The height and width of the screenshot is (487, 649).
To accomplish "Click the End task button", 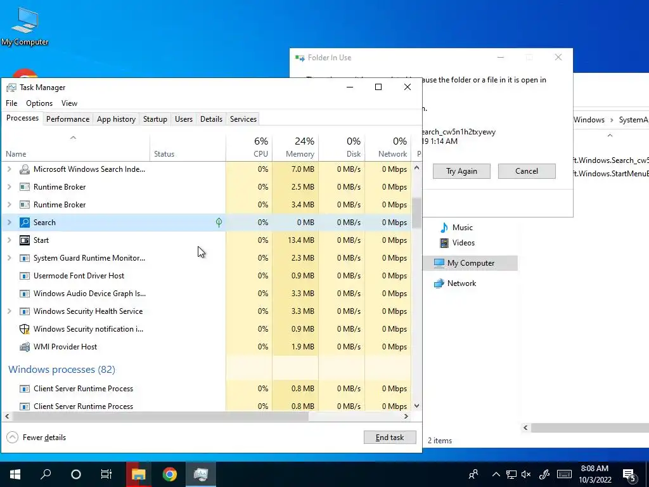I will click(x=390, y=438).
